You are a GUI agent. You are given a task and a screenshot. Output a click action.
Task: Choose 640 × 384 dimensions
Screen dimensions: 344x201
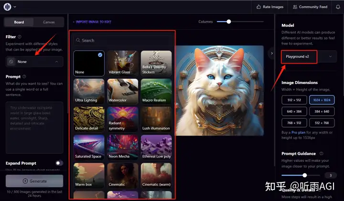[x=294, y=111]
